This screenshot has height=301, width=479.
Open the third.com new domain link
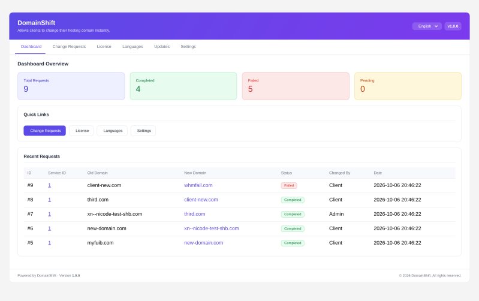pos(195,214)
